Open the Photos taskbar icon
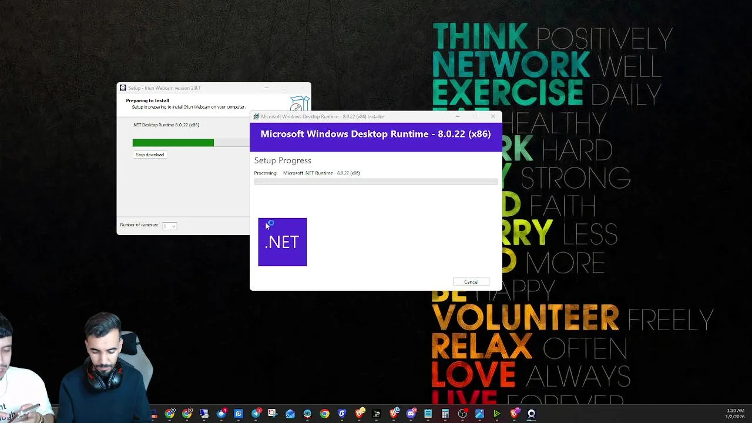Screen dimensions: 752x423 479,414
